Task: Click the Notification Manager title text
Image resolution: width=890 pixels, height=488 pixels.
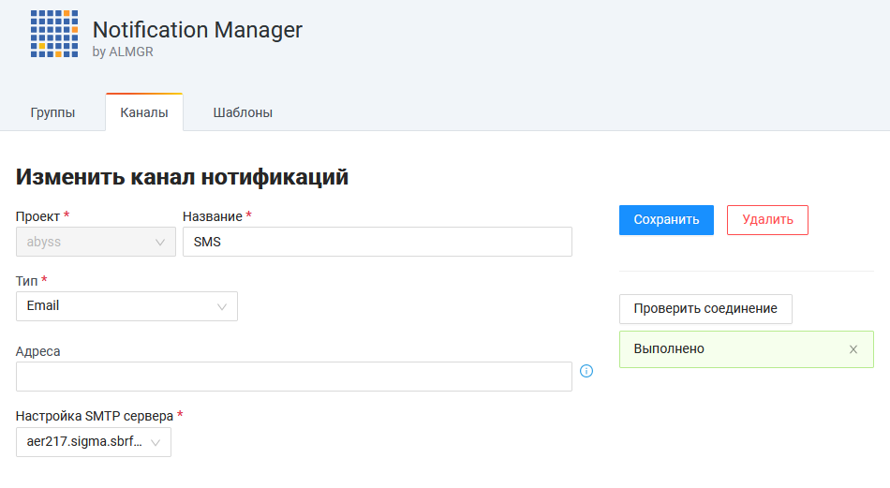Action: point(198,30)
